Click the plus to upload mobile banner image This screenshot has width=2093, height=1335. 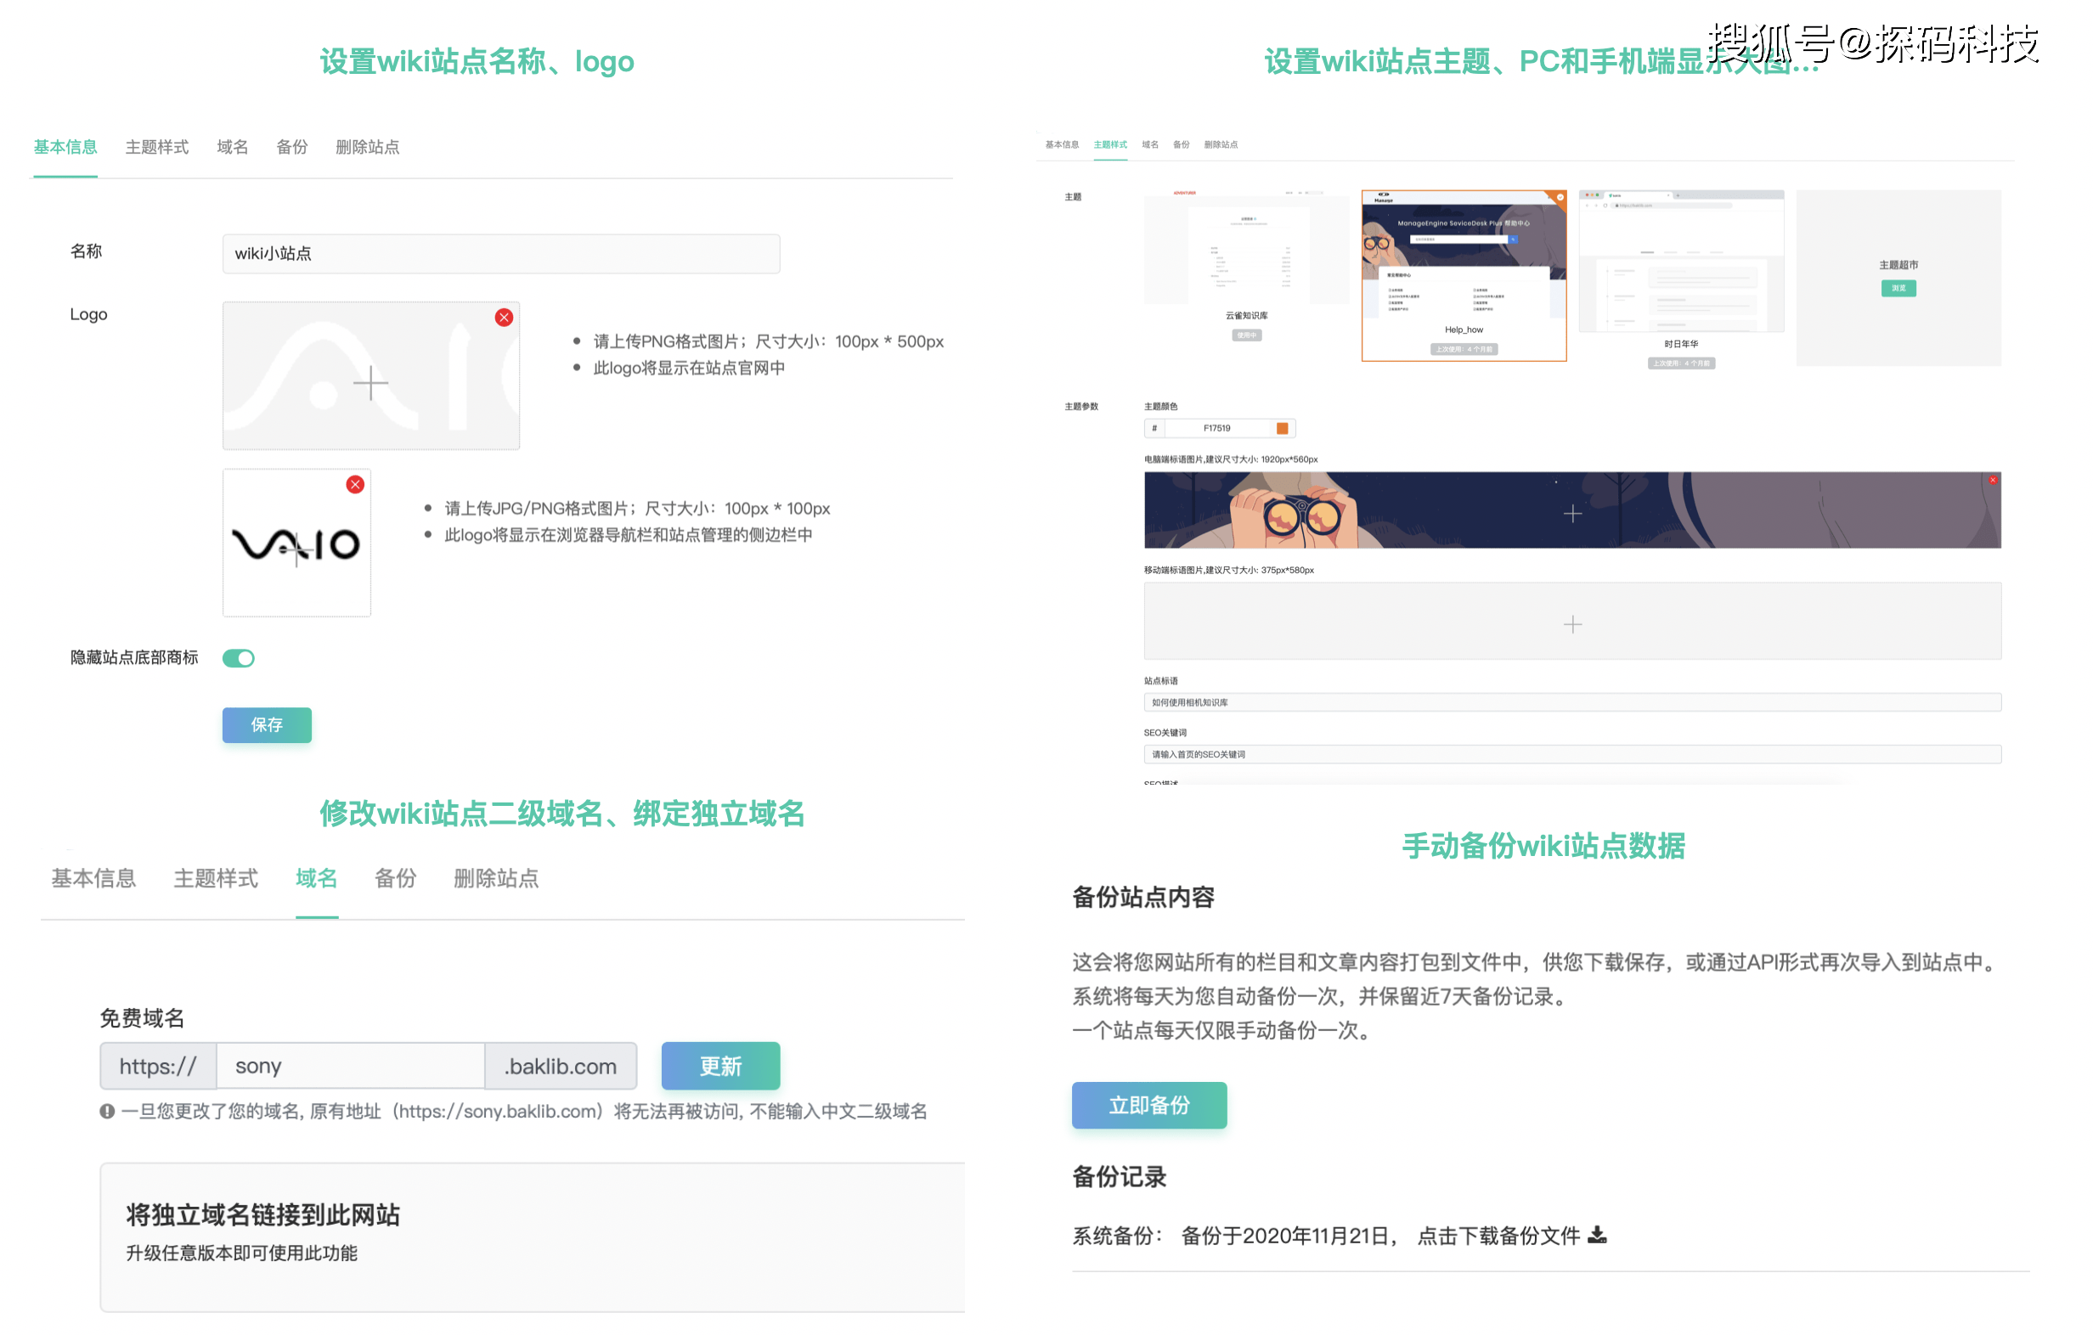coord(1571,624)
